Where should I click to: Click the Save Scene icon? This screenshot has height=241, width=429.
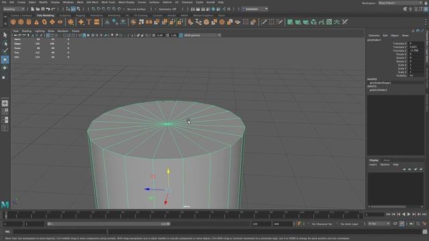[x=43, y=9]
